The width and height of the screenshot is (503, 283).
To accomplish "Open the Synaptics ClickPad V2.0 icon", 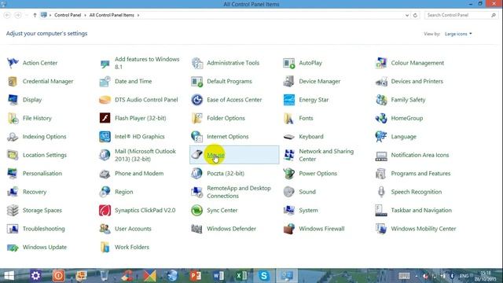I will click(x=105, y=211).
